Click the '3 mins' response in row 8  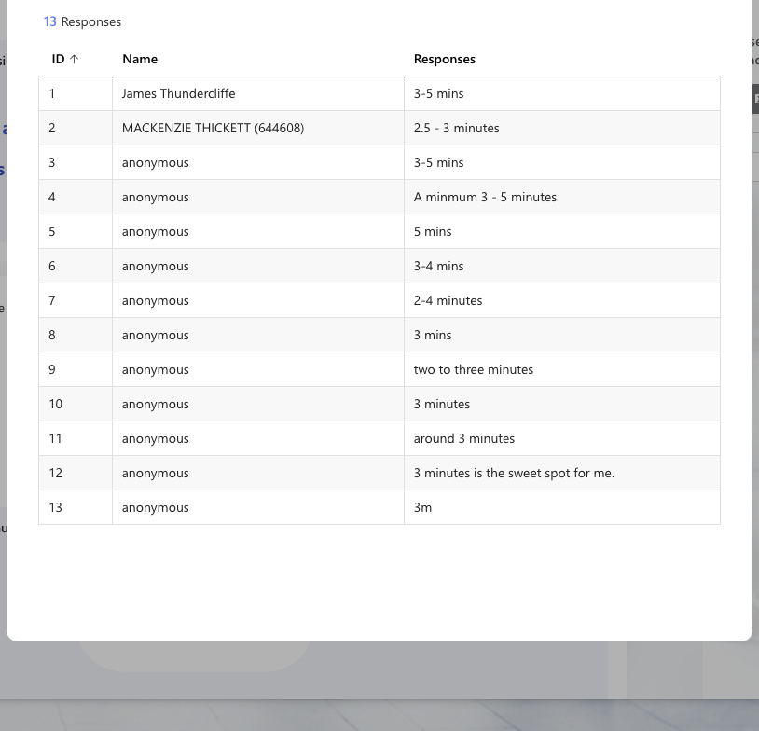433,335
